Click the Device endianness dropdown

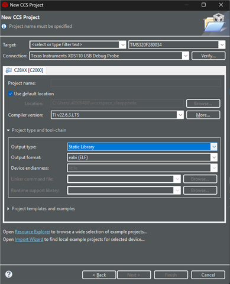coord(142,168)
